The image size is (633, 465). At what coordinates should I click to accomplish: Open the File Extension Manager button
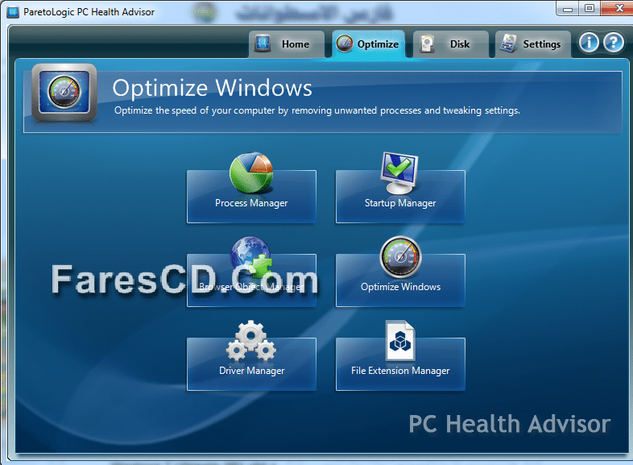[400, 364]
